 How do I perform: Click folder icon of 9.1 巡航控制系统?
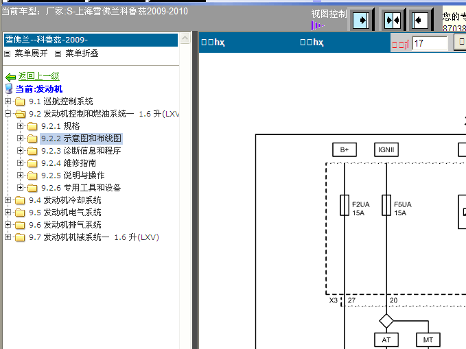coord(20,101)
